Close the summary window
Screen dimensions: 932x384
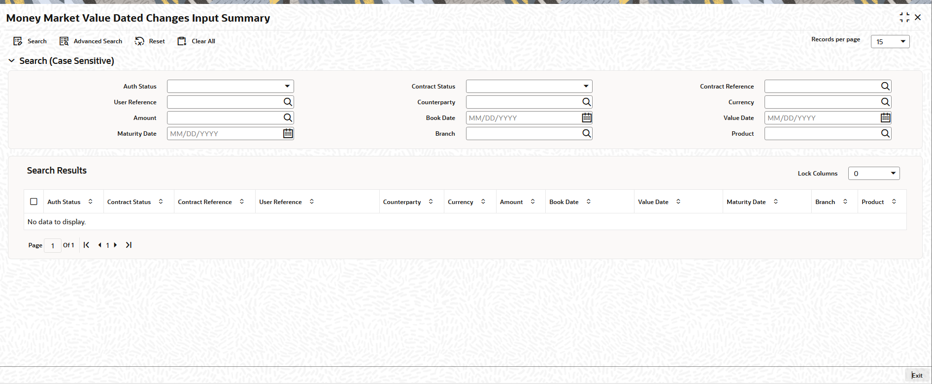(918, 17)
